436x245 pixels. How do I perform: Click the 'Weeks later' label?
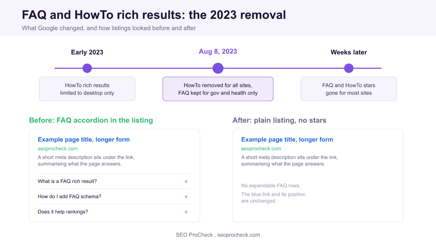(349, 52)
